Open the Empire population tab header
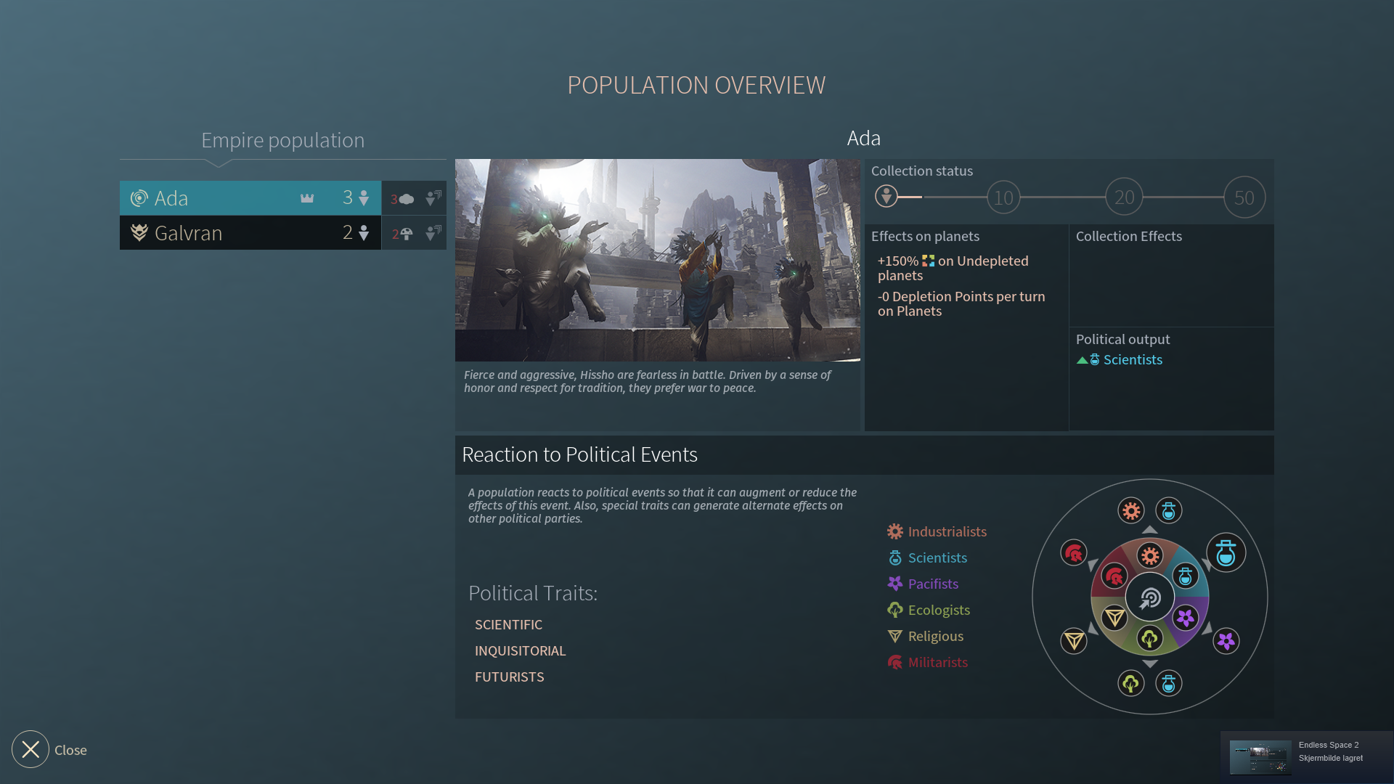 tap(283, 140)
